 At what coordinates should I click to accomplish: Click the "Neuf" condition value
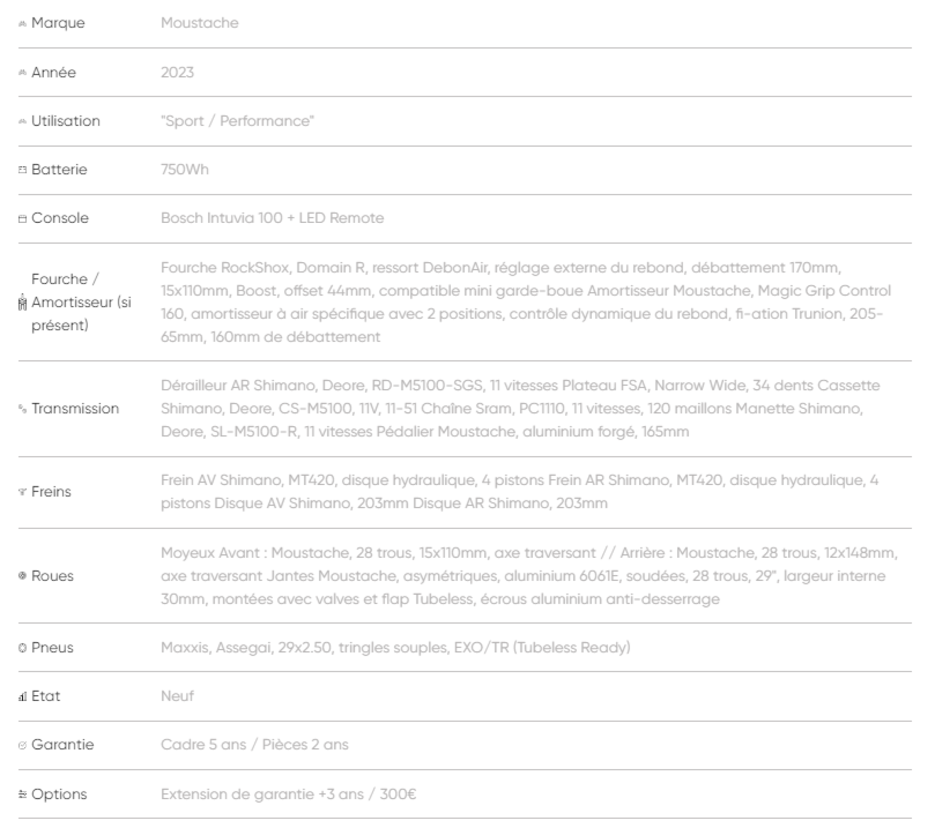(177, 696)
